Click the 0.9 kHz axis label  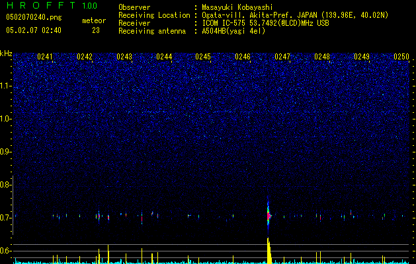coord(6,152)
